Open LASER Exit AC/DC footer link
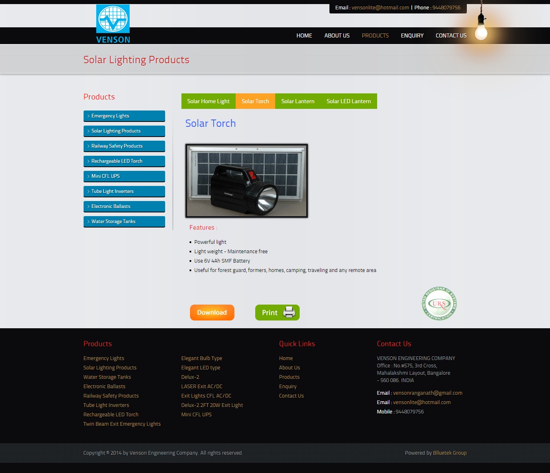 (x=201, y=387)
